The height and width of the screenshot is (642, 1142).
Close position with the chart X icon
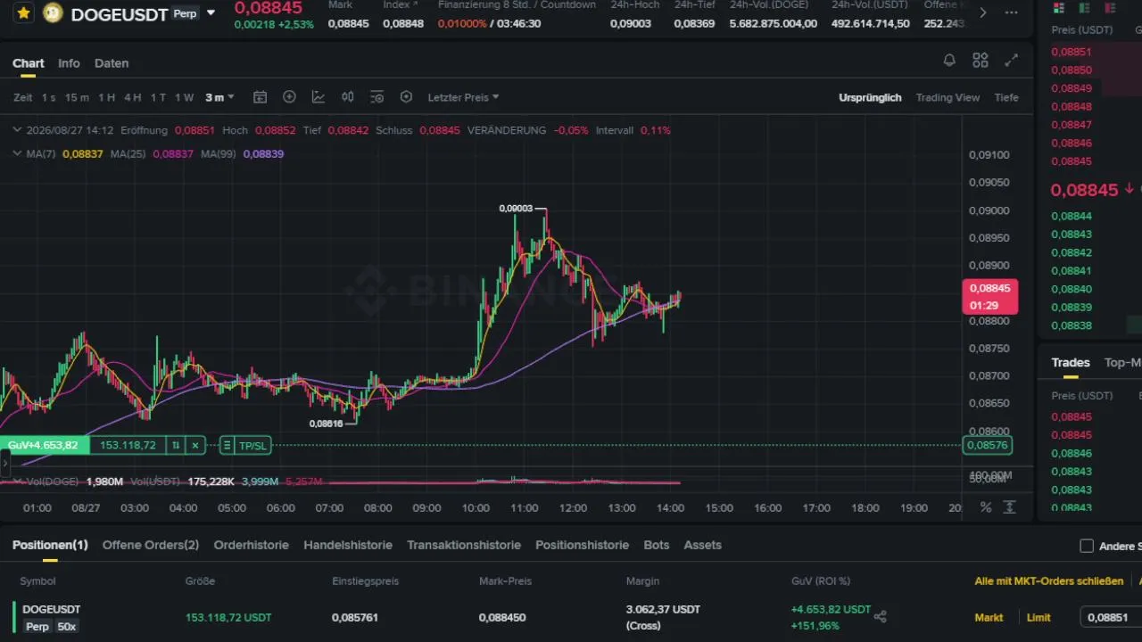coord(195,445)
